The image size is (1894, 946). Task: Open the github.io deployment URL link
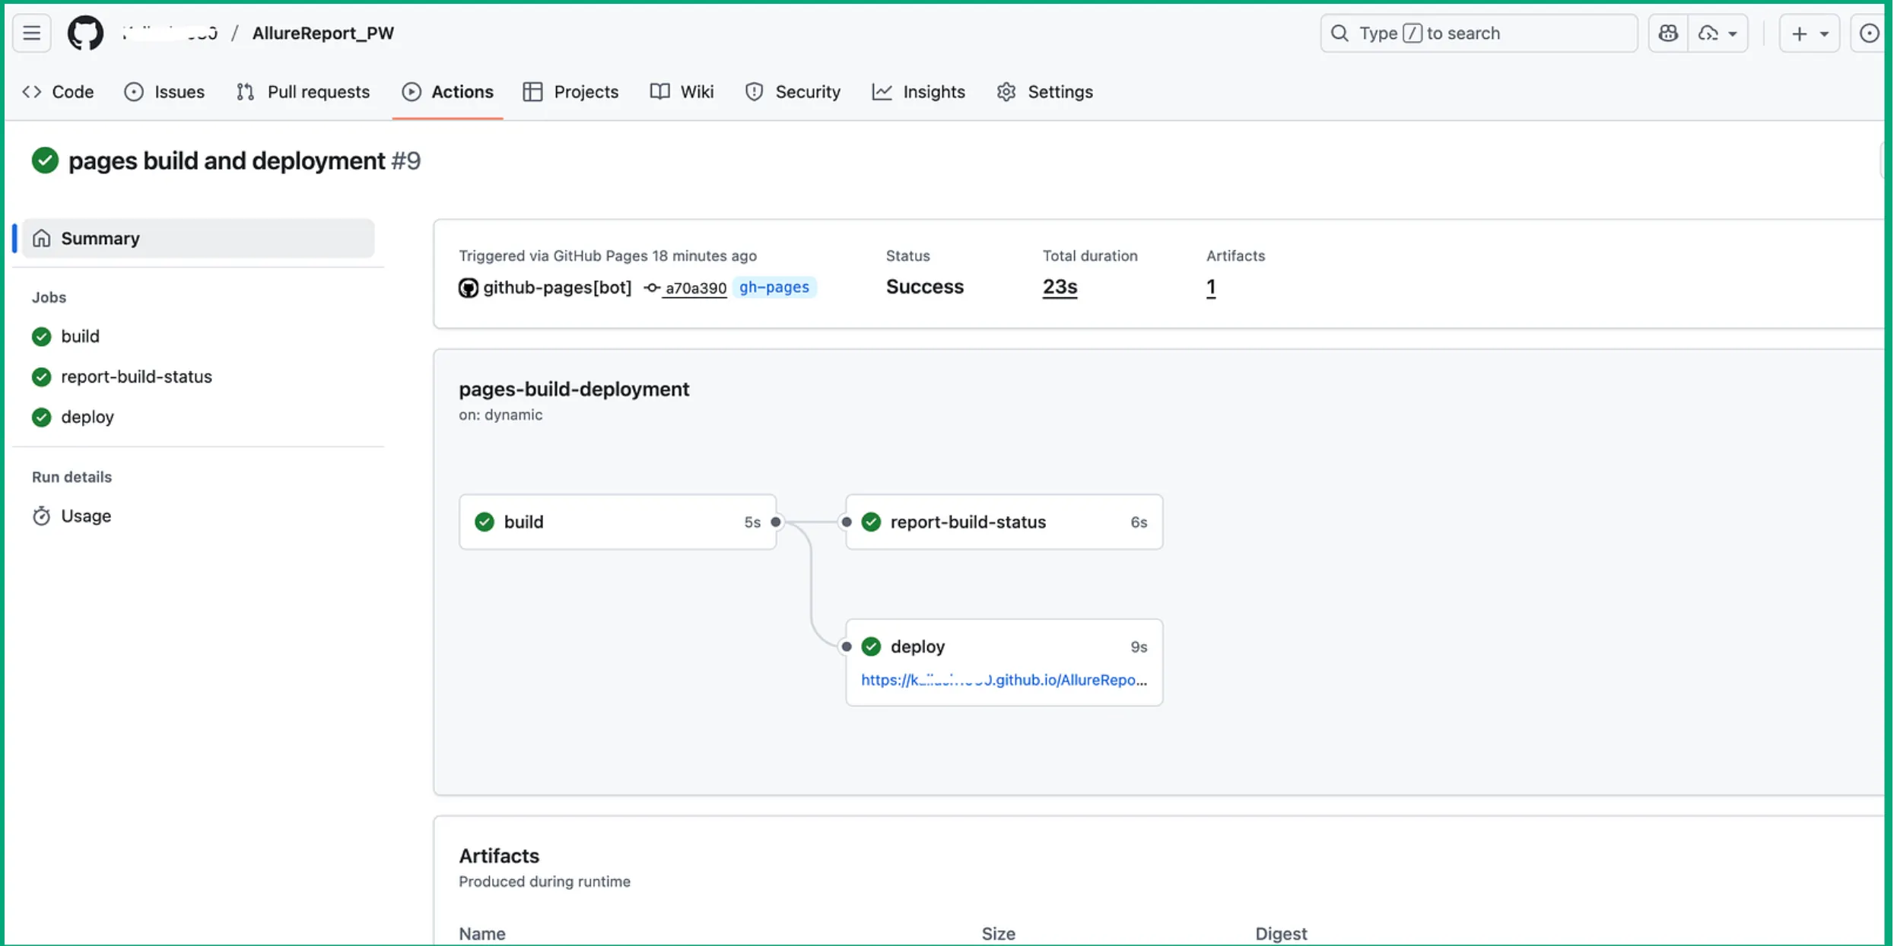click(1003, 680)
